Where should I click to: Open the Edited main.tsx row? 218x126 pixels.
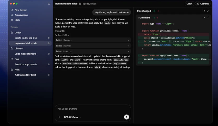(93, 46)
